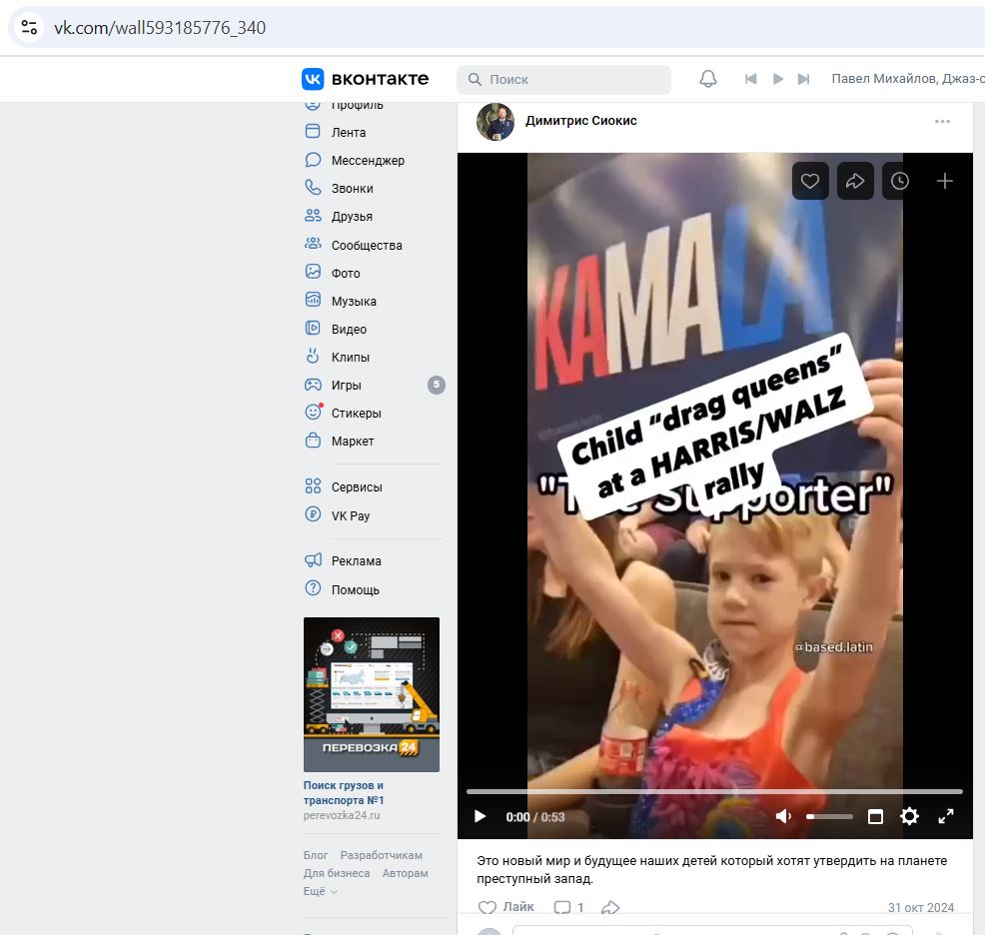Screen dimensions: 985x935
Task: Open Перевозка24 ad image
Action: [372, 694]
